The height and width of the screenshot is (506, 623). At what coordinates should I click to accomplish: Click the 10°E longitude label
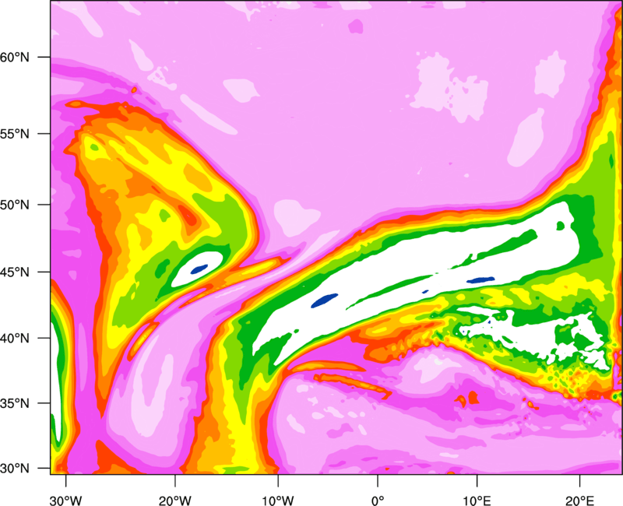477,501
